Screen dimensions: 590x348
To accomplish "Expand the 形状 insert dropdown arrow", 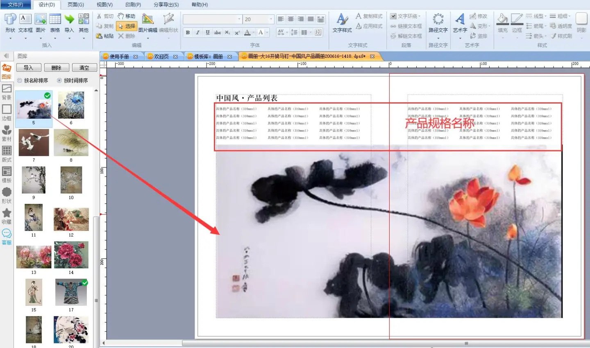I will coord(10,38).
